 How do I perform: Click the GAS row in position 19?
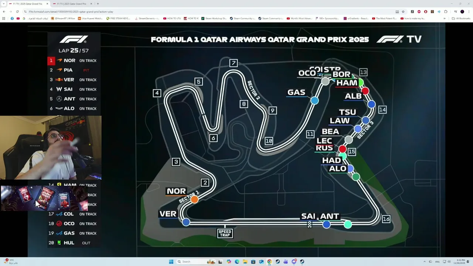point(74,233)
